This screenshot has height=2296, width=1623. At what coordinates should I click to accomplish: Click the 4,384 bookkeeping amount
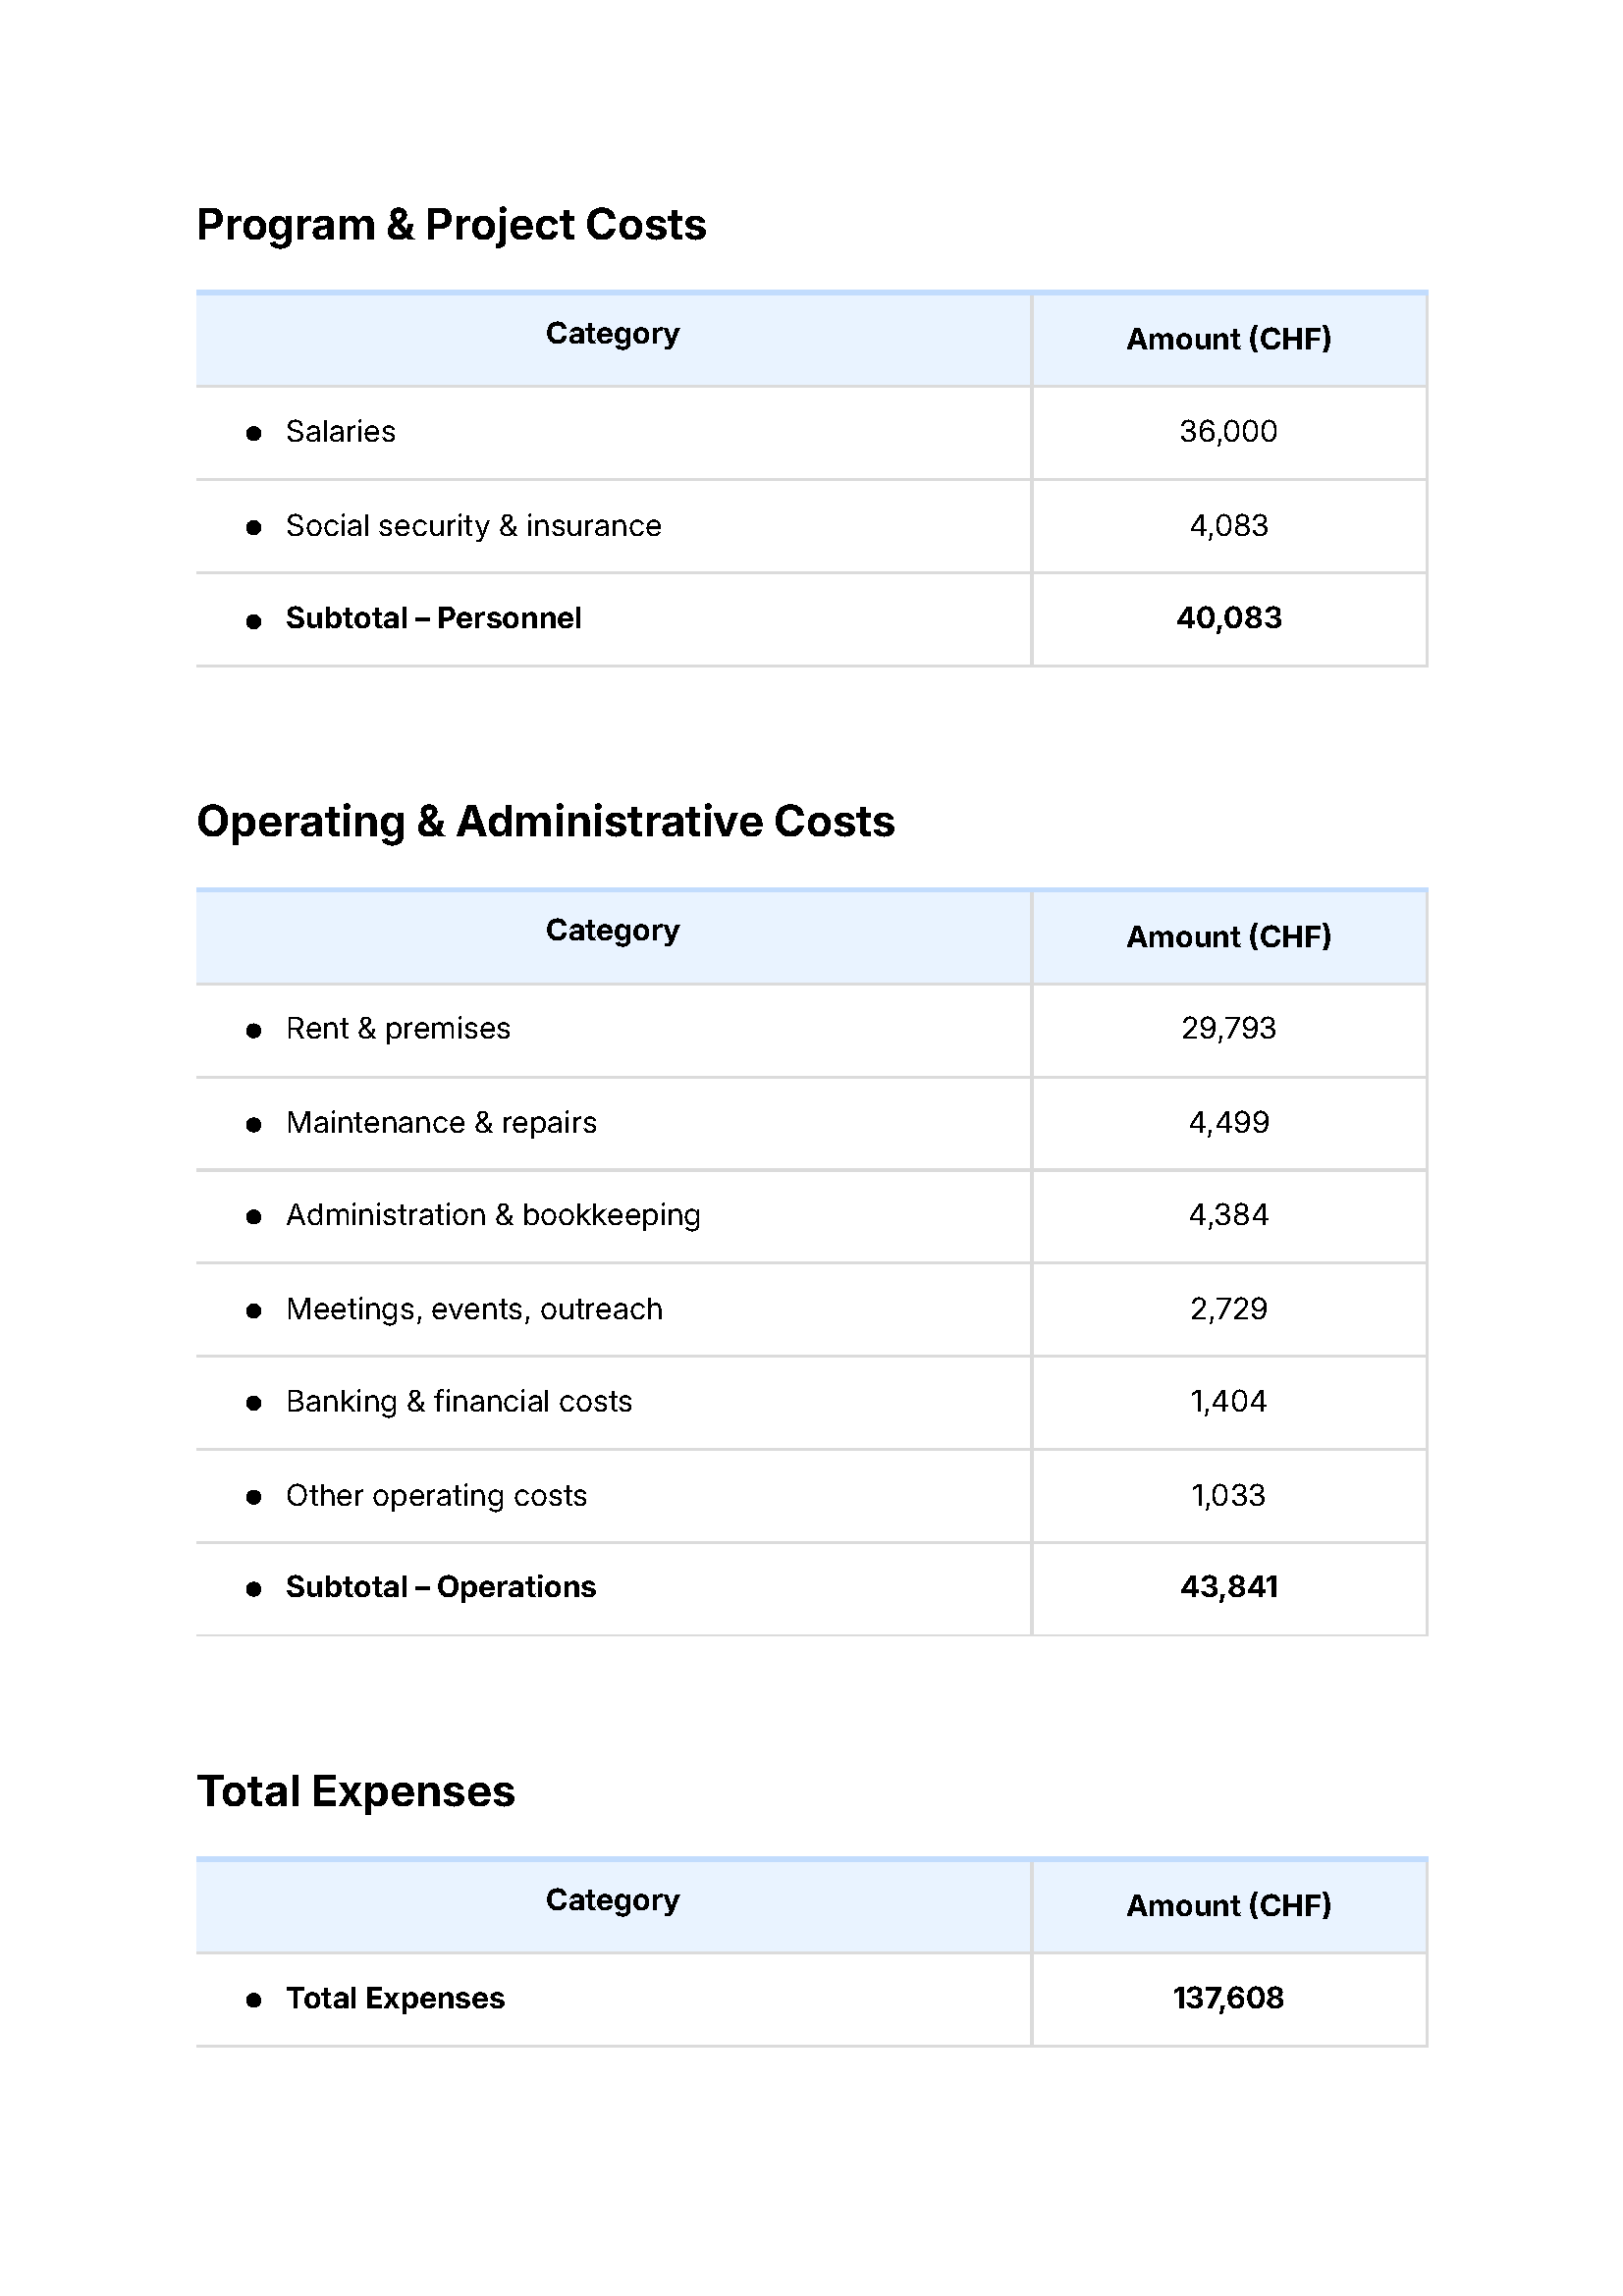[x=1228, y=1215]
